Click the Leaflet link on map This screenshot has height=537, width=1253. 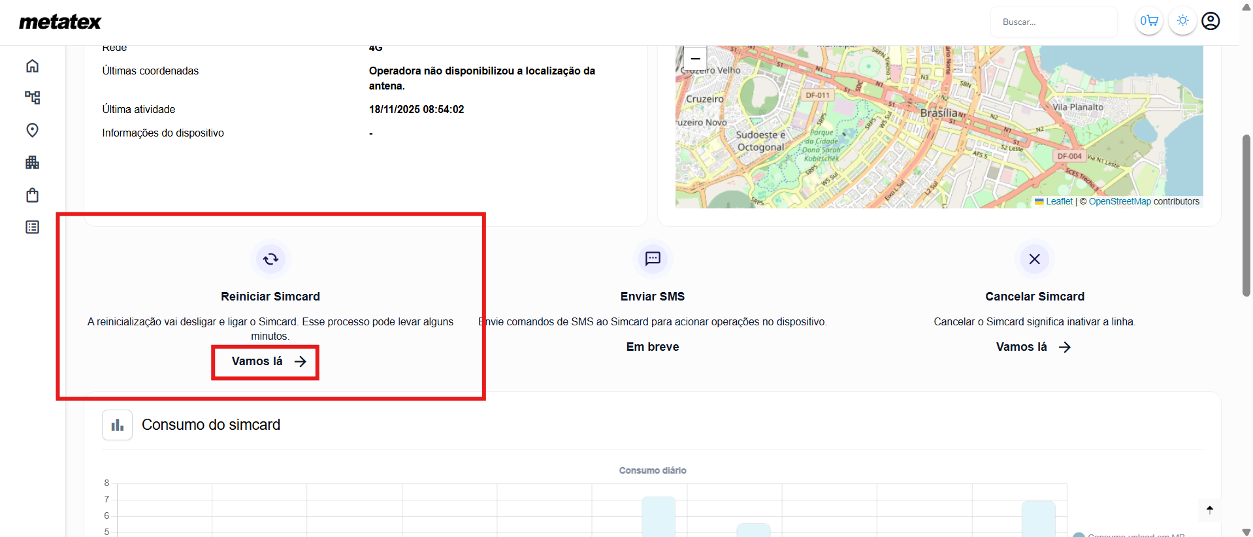coord(1059,202)
